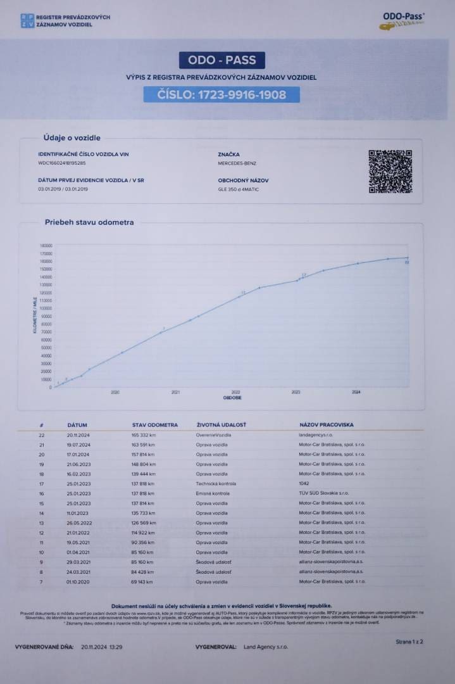Click the ŽIVOTNÁ UDALOSŤ column header
This screenshot has height=684, width=455.
[221, 424]
